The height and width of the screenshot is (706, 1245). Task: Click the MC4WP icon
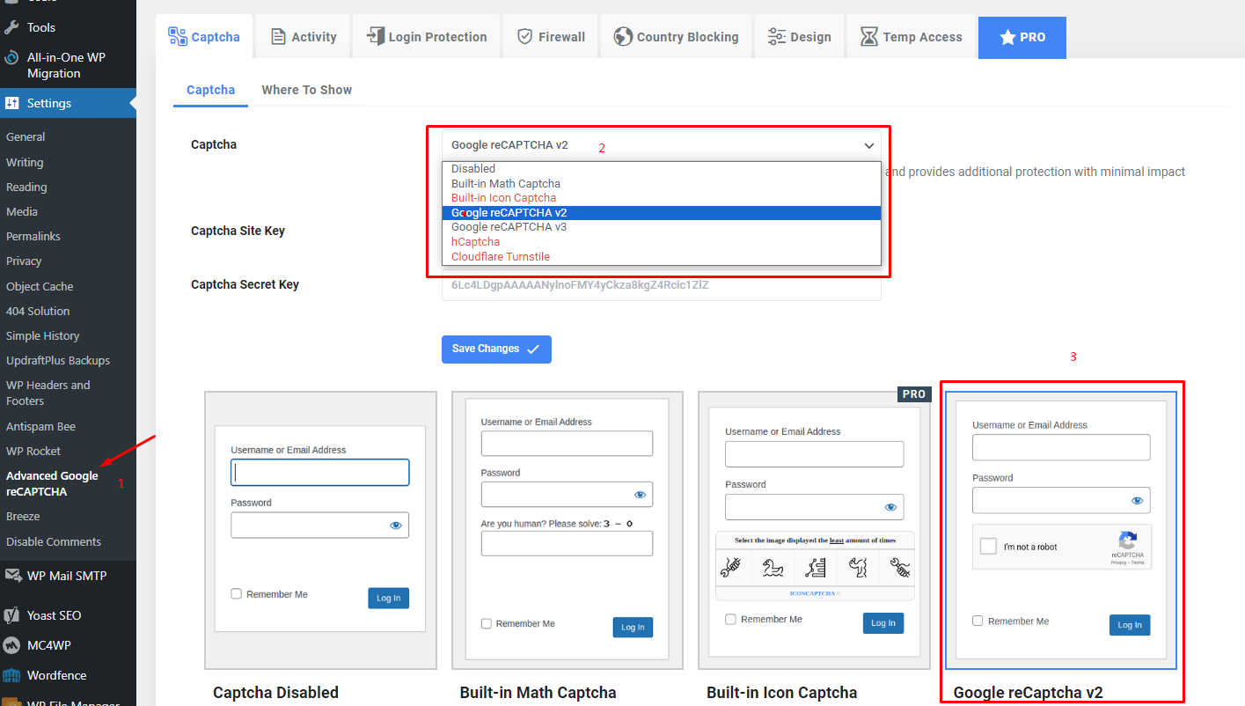coord(11,645)
